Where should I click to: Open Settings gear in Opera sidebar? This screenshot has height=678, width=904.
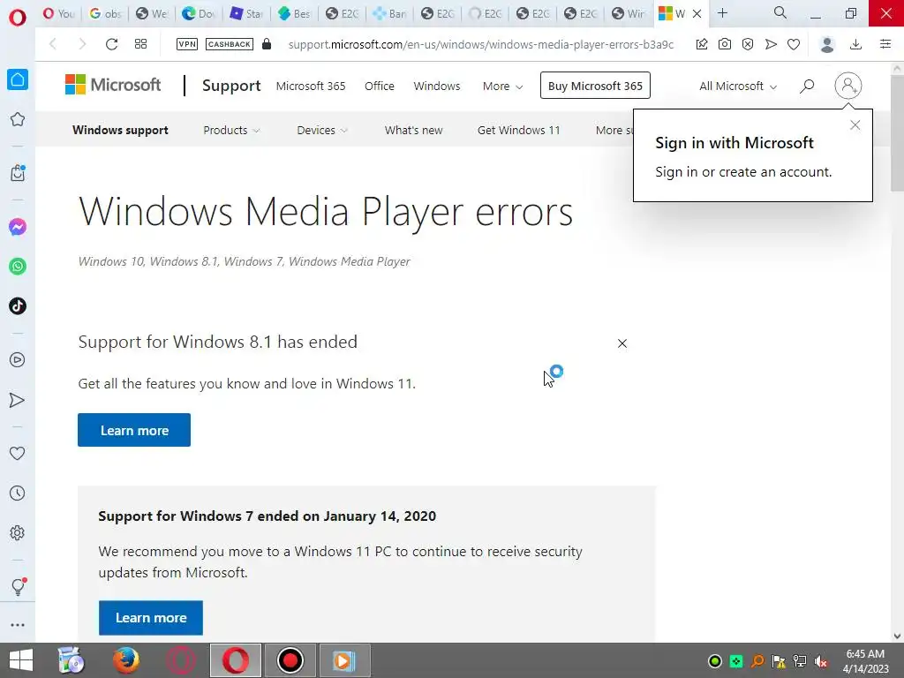click(x=18, y=532)
